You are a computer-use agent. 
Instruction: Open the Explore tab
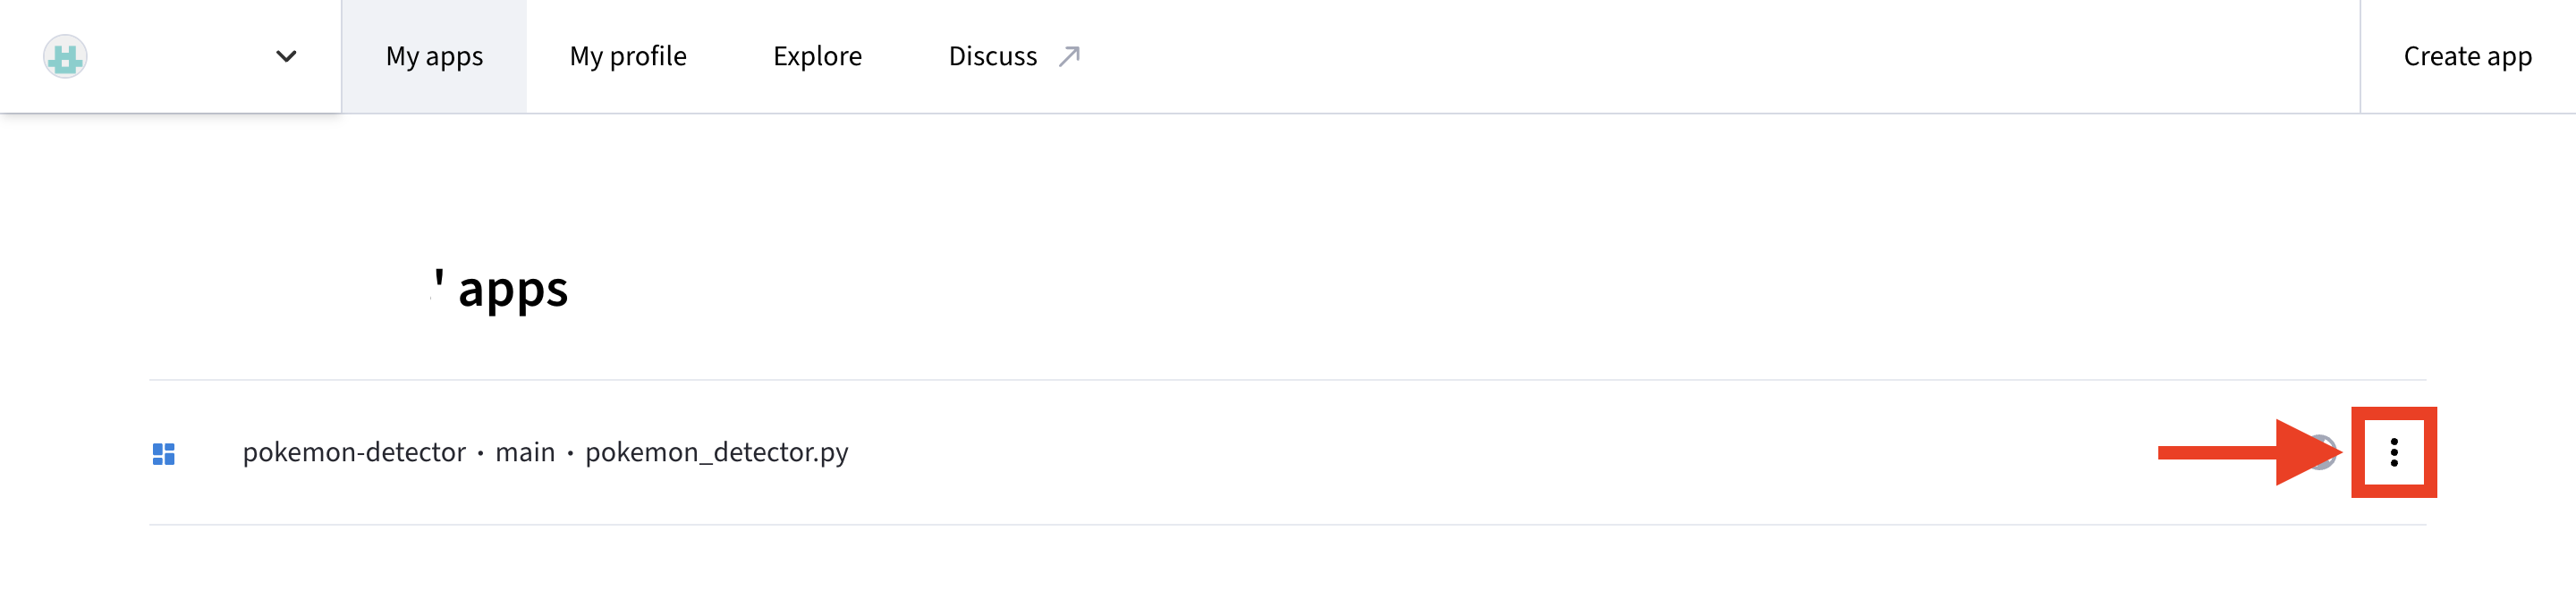817,57
